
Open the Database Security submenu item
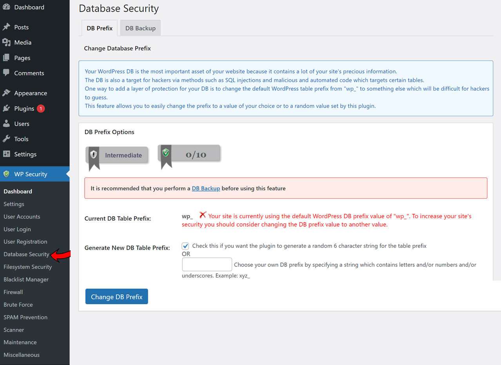[26, 254]
